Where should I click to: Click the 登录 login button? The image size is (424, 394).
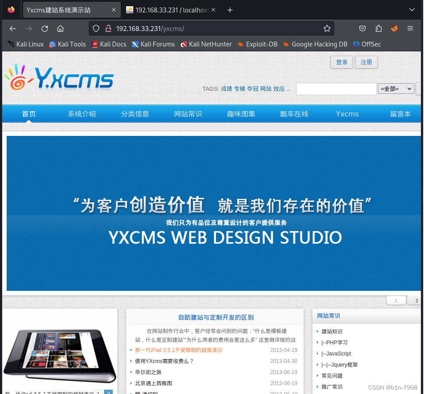point(342,62)
